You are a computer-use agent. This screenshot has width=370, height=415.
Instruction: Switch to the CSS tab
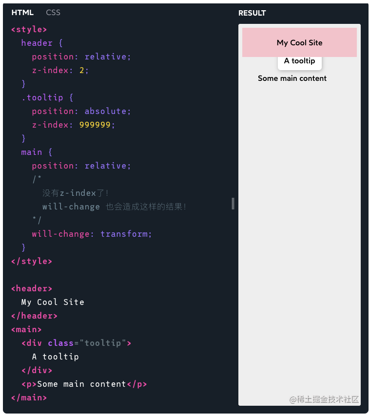53,13
